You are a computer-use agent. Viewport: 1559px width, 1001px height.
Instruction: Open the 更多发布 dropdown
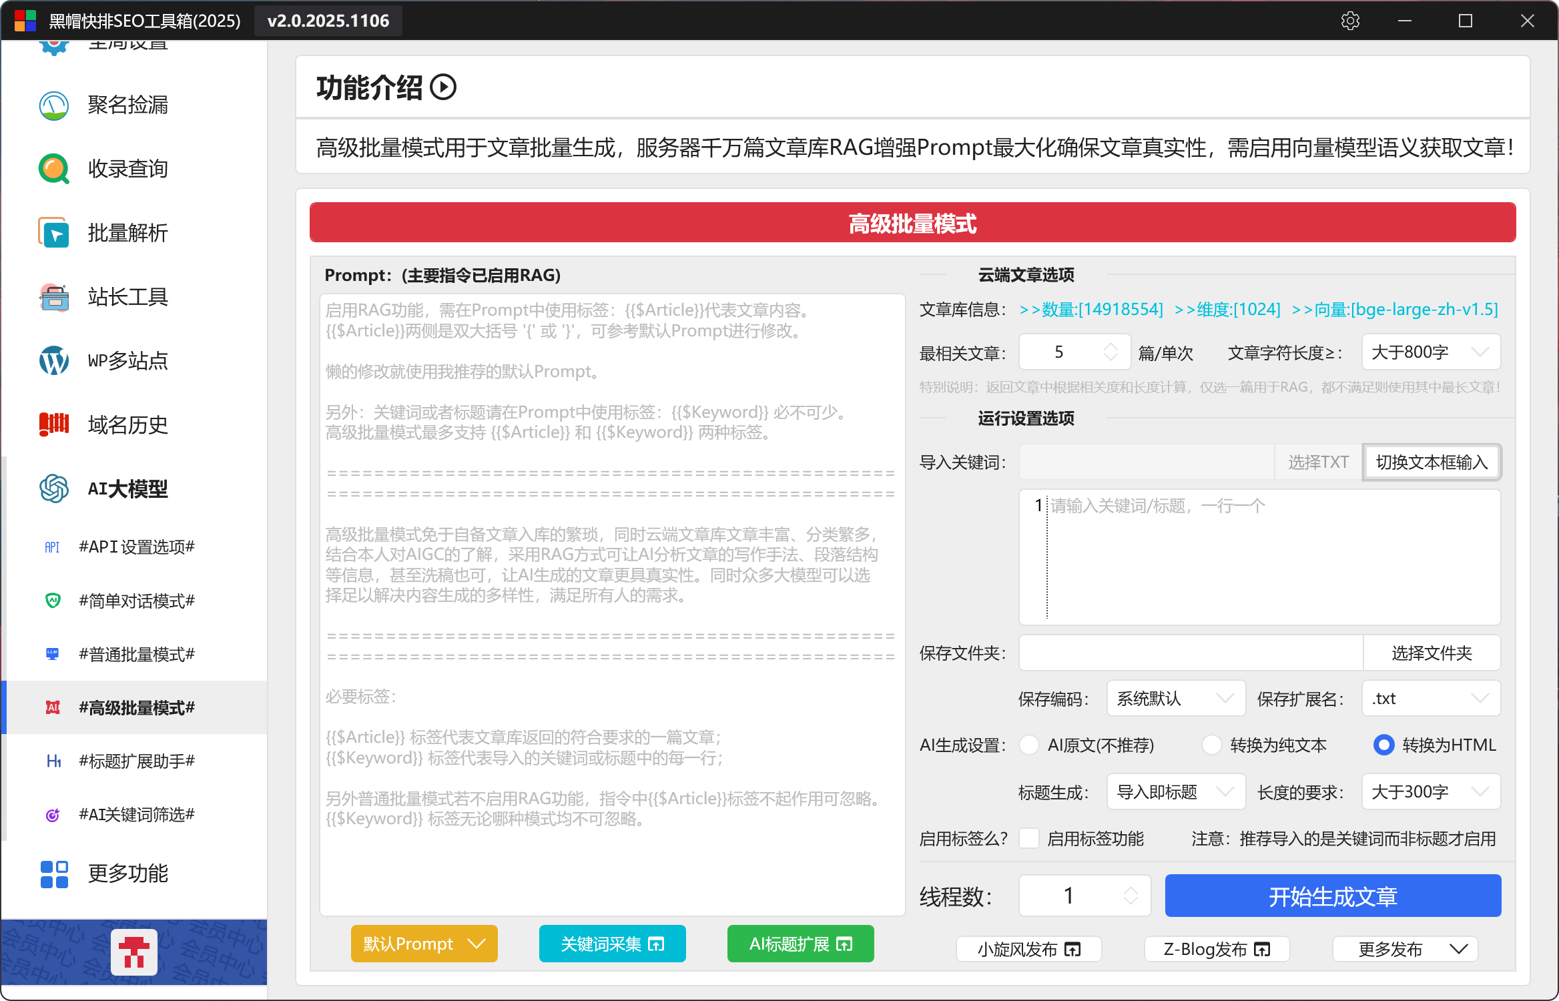[1405, 949]
